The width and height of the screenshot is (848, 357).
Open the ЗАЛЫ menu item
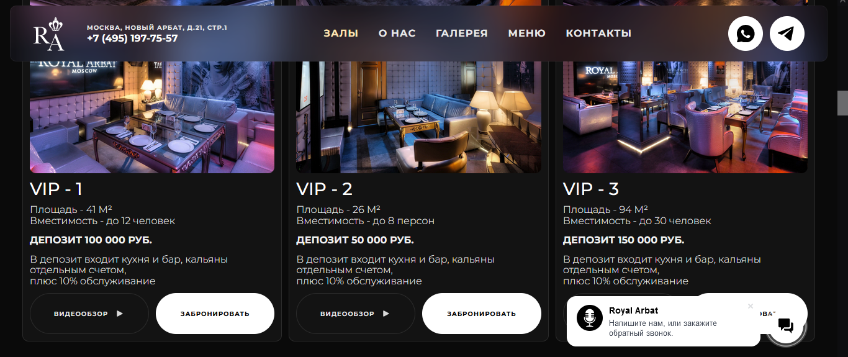(341, 34)
